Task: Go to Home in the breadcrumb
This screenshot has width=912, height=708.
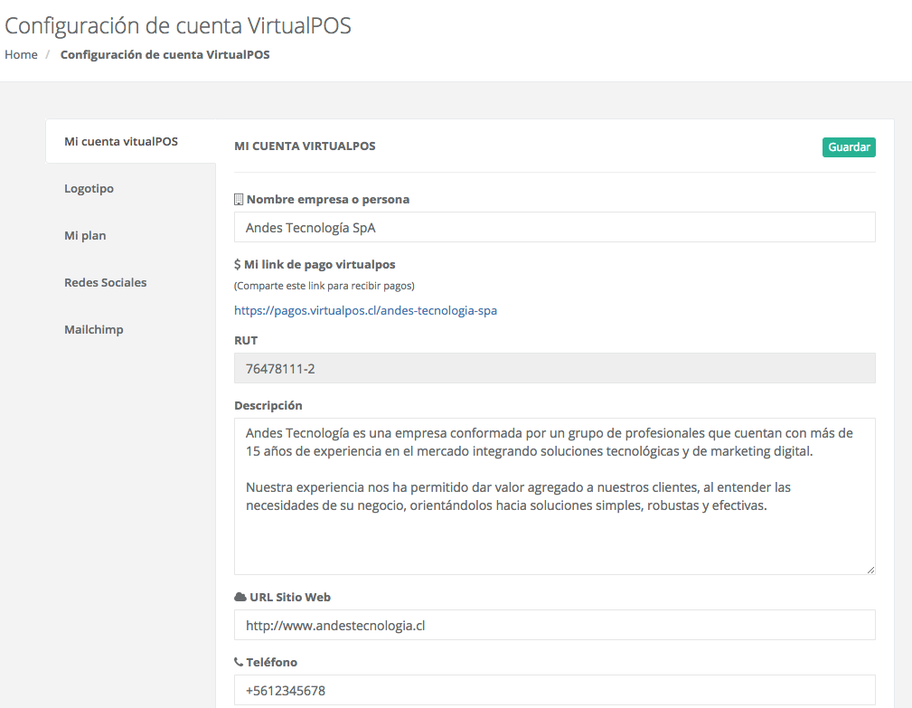Action: tap(21, 54)
